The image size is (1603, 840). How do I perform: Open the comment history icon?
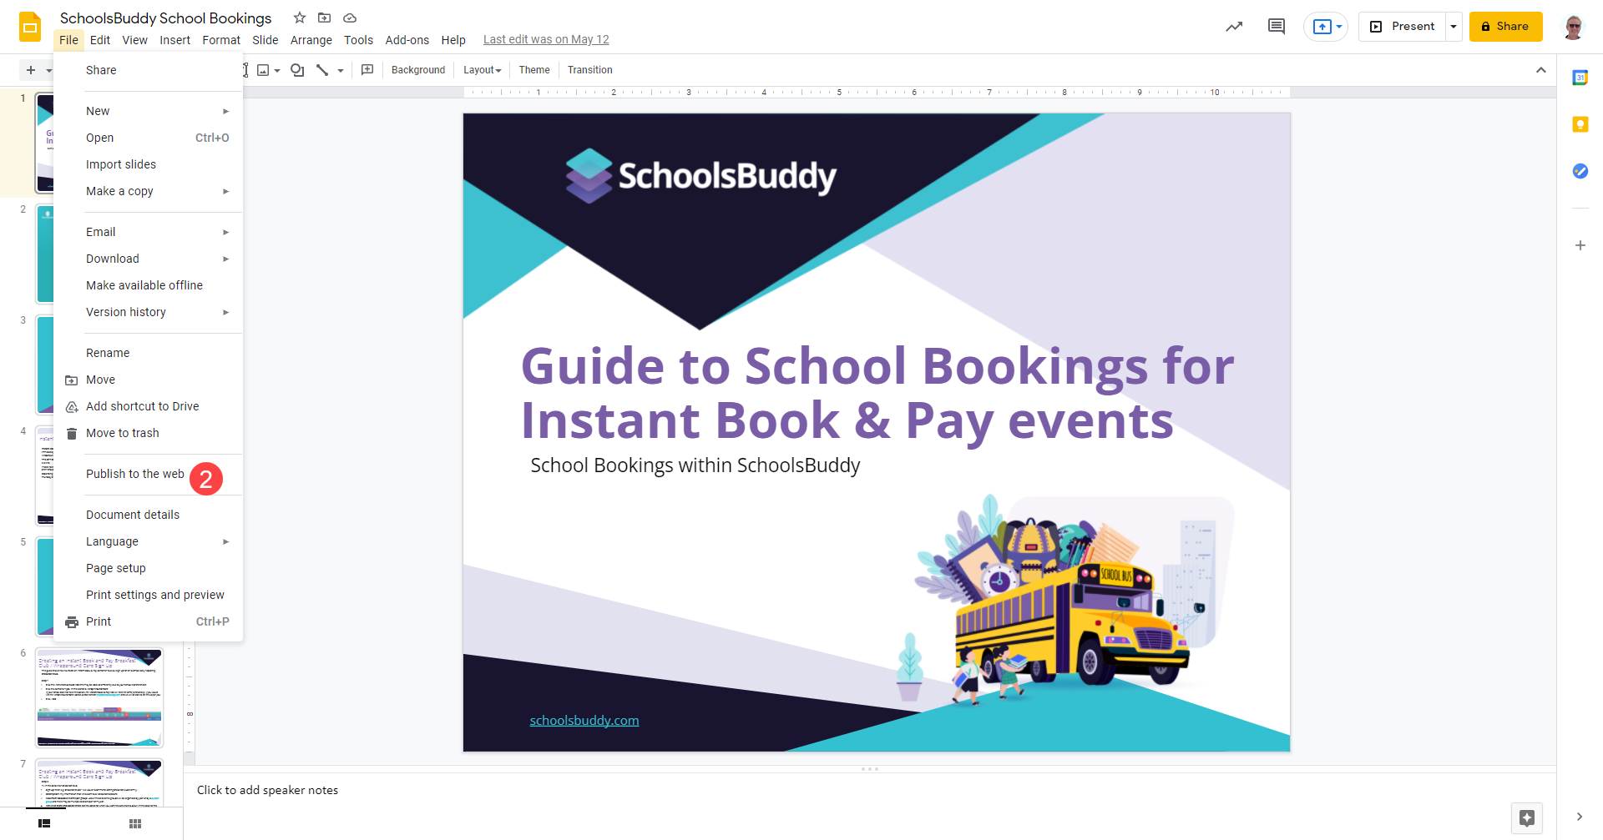[x=1276, y=27]
